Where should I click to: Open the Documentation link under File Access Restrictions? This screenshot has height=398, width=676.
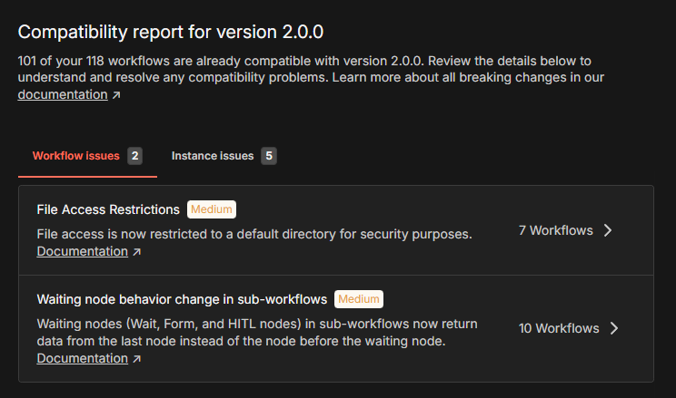point(82,251)
